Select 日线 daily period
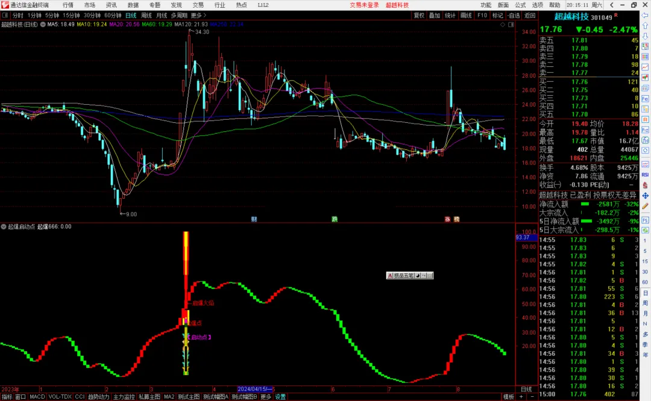This screenshot has width=651, height=401. [131, 15]
